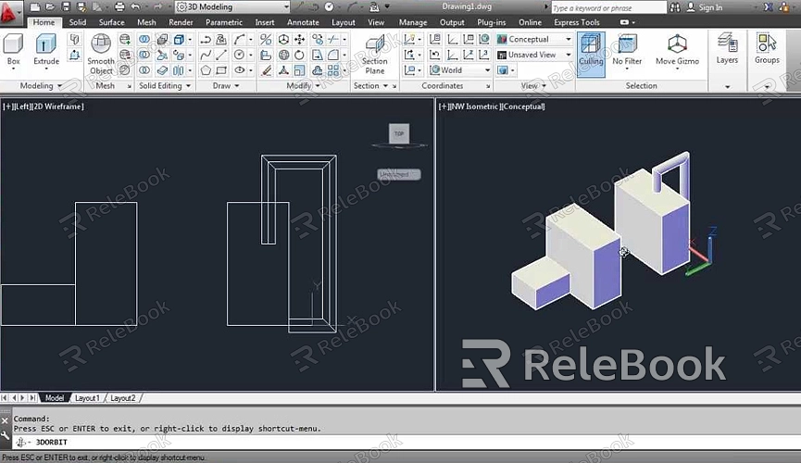Click the [2D Wireframe] viewport label
Screen dimensions: 801x463
(57, 106)
